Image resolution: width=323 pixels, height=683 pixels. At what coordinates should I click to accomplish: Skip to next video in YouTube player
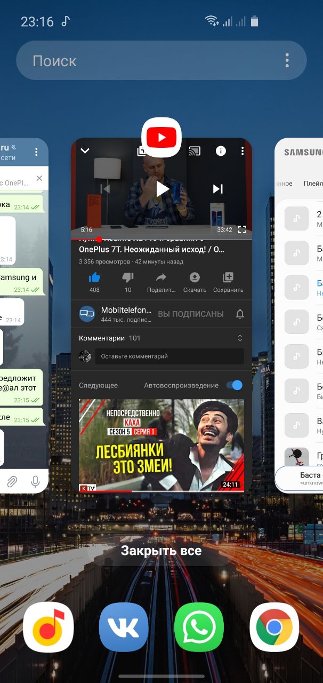point(217,188)
